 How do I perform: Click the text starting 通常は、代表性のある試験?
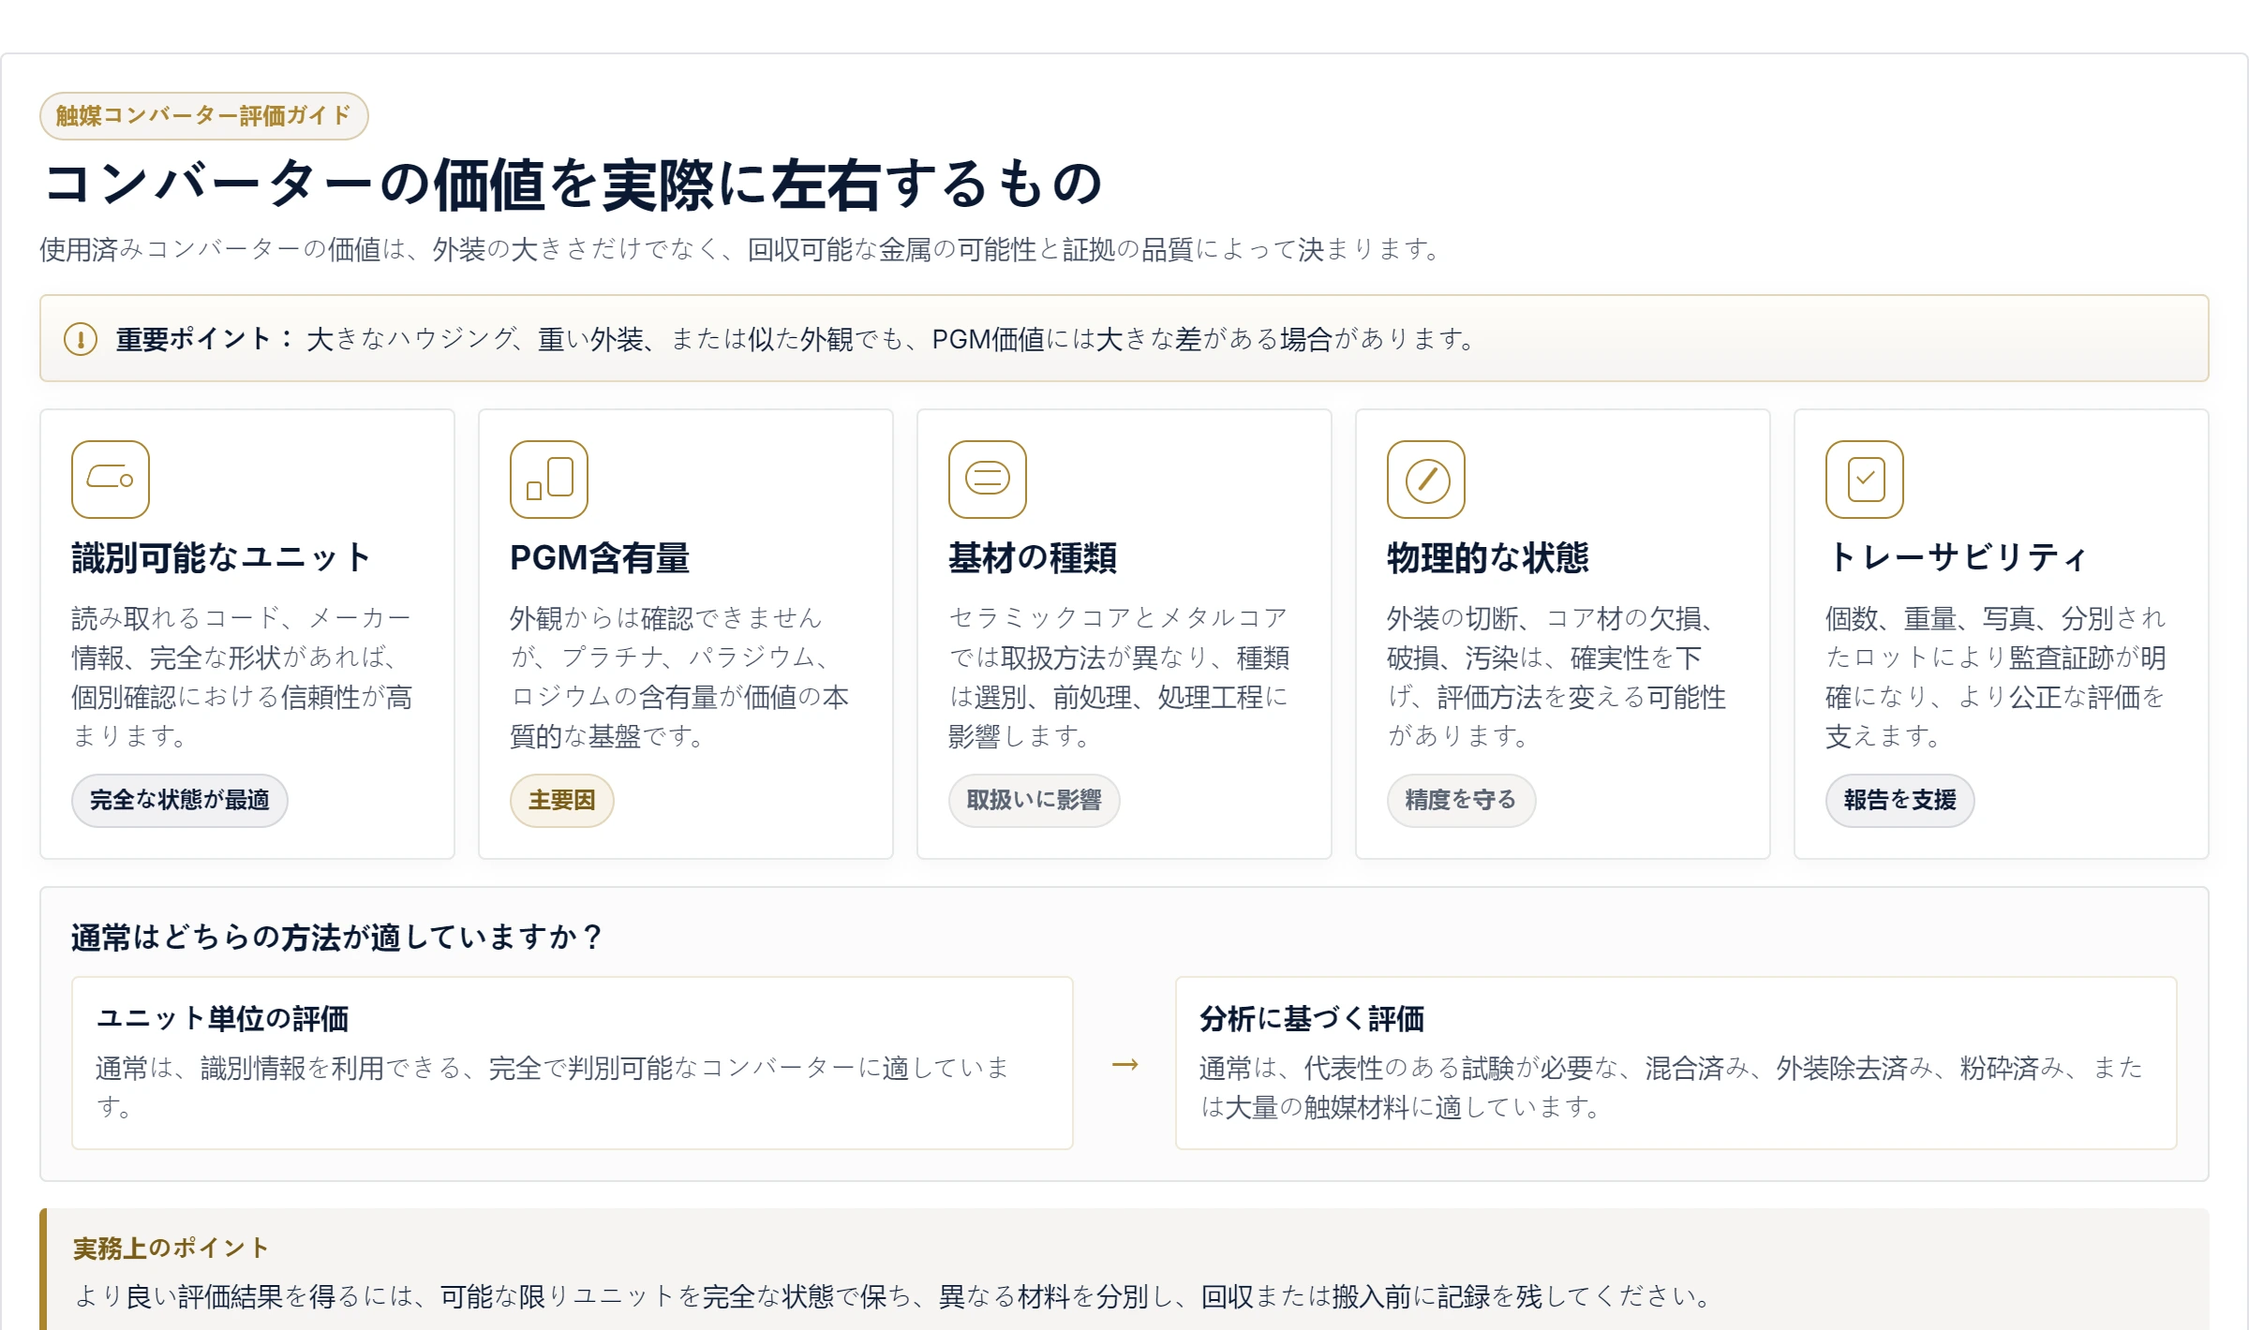(1672, 1087)
